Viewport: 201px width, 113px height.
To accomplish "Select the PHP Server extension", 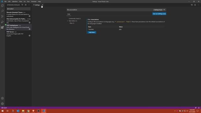I will tap(18, 34).
